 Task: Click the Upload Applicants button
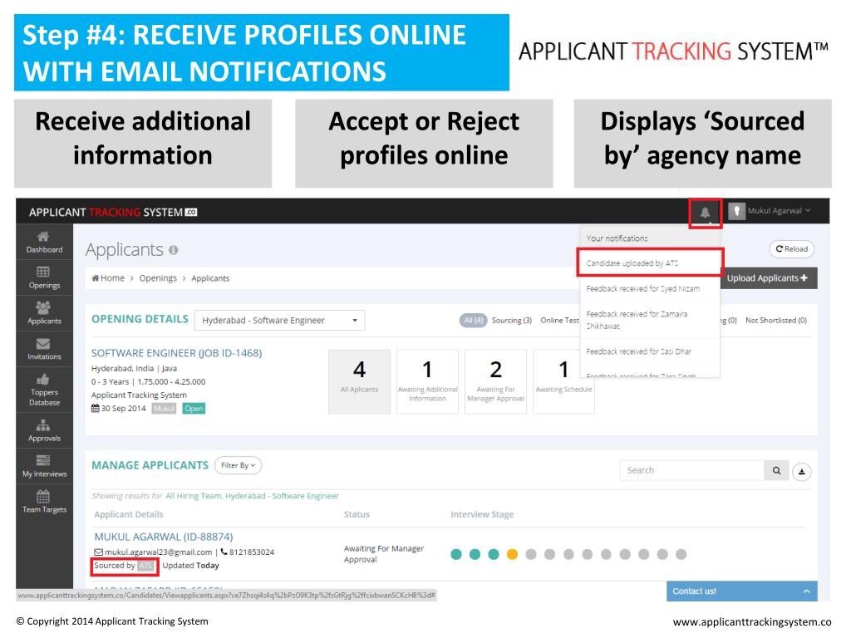769,278
